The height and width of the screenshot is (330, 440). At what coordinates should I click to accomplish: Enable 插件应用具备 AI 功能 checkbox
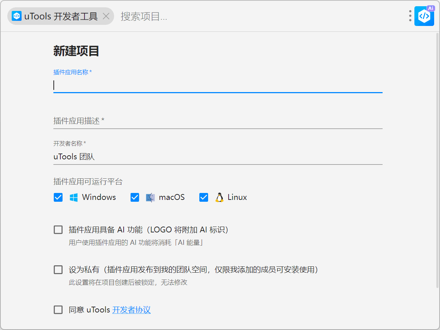point(58,230)
